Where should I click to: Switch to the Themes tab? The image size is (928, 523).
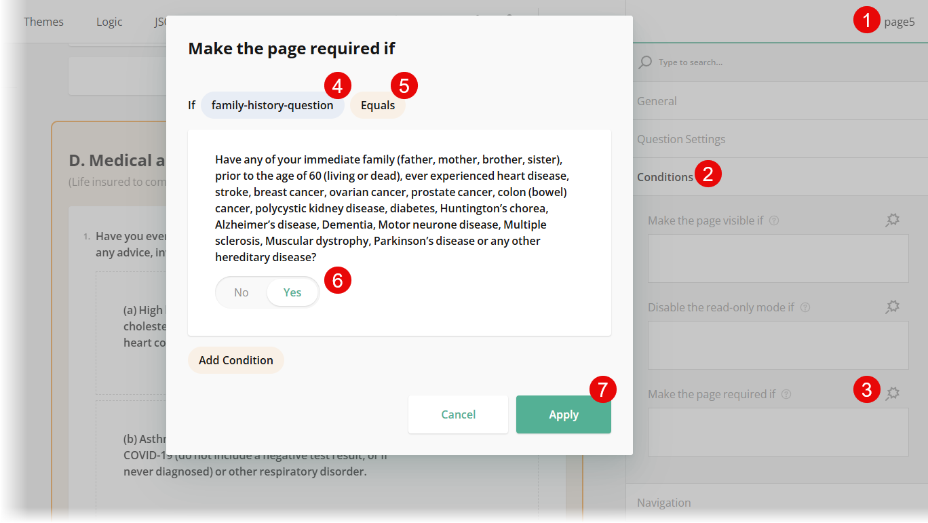point(43,21)
